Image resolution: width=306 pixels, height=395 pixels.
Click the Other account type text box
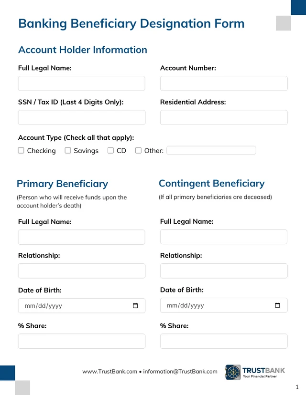[211, 151]
